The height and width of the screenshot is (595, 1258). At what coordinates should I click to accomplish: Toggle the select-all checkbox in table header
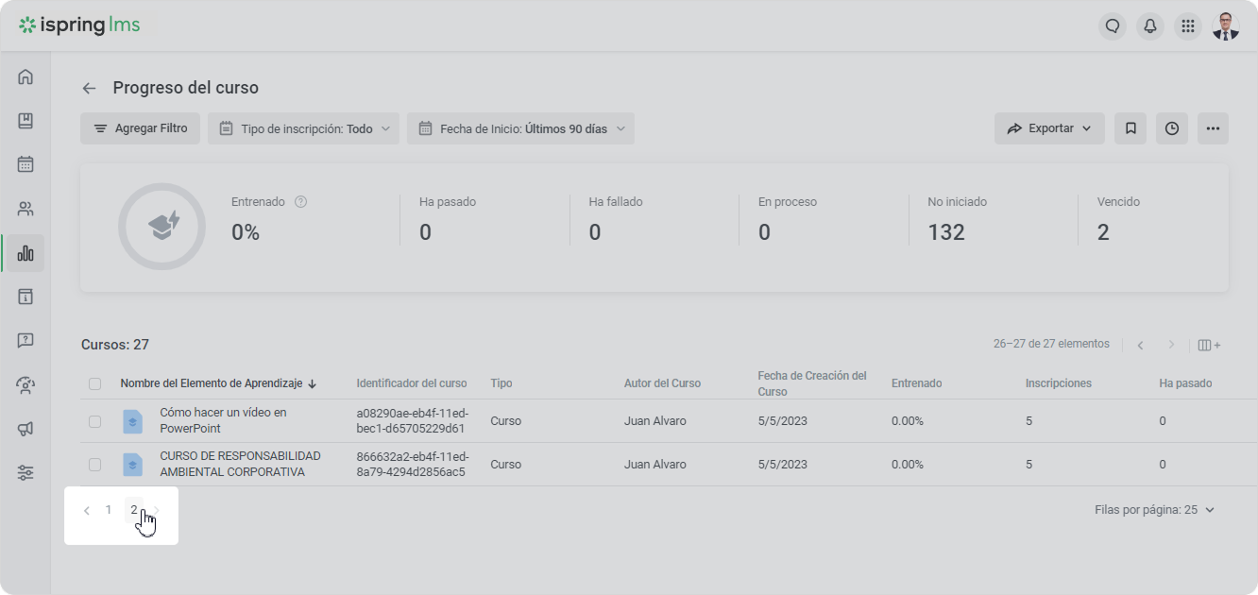(94, 383)
